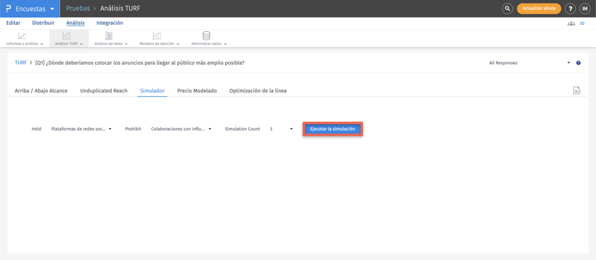Switch to the Unduplicated Reach tab
596x260 pixels.
pyautogui.click(x=104, y=91)
